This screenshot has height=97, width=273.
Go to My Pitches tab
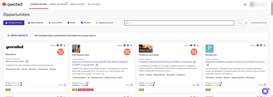(94, 4)
